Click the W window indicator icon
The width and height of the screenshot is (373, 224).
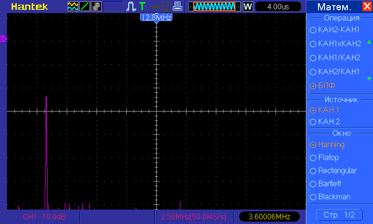248,7
